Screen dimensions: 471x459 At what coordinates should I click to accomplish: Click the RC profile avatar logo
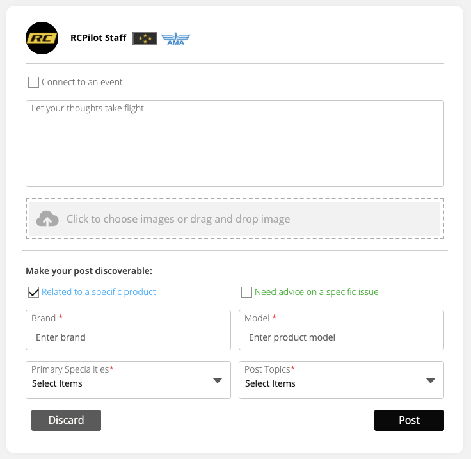tap(42, 38)
